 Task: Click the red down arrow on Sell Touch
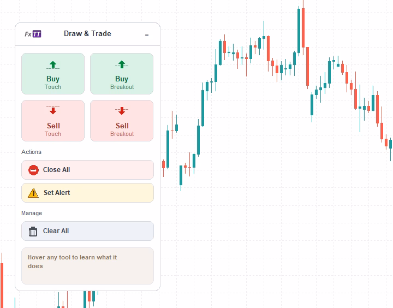53,111
